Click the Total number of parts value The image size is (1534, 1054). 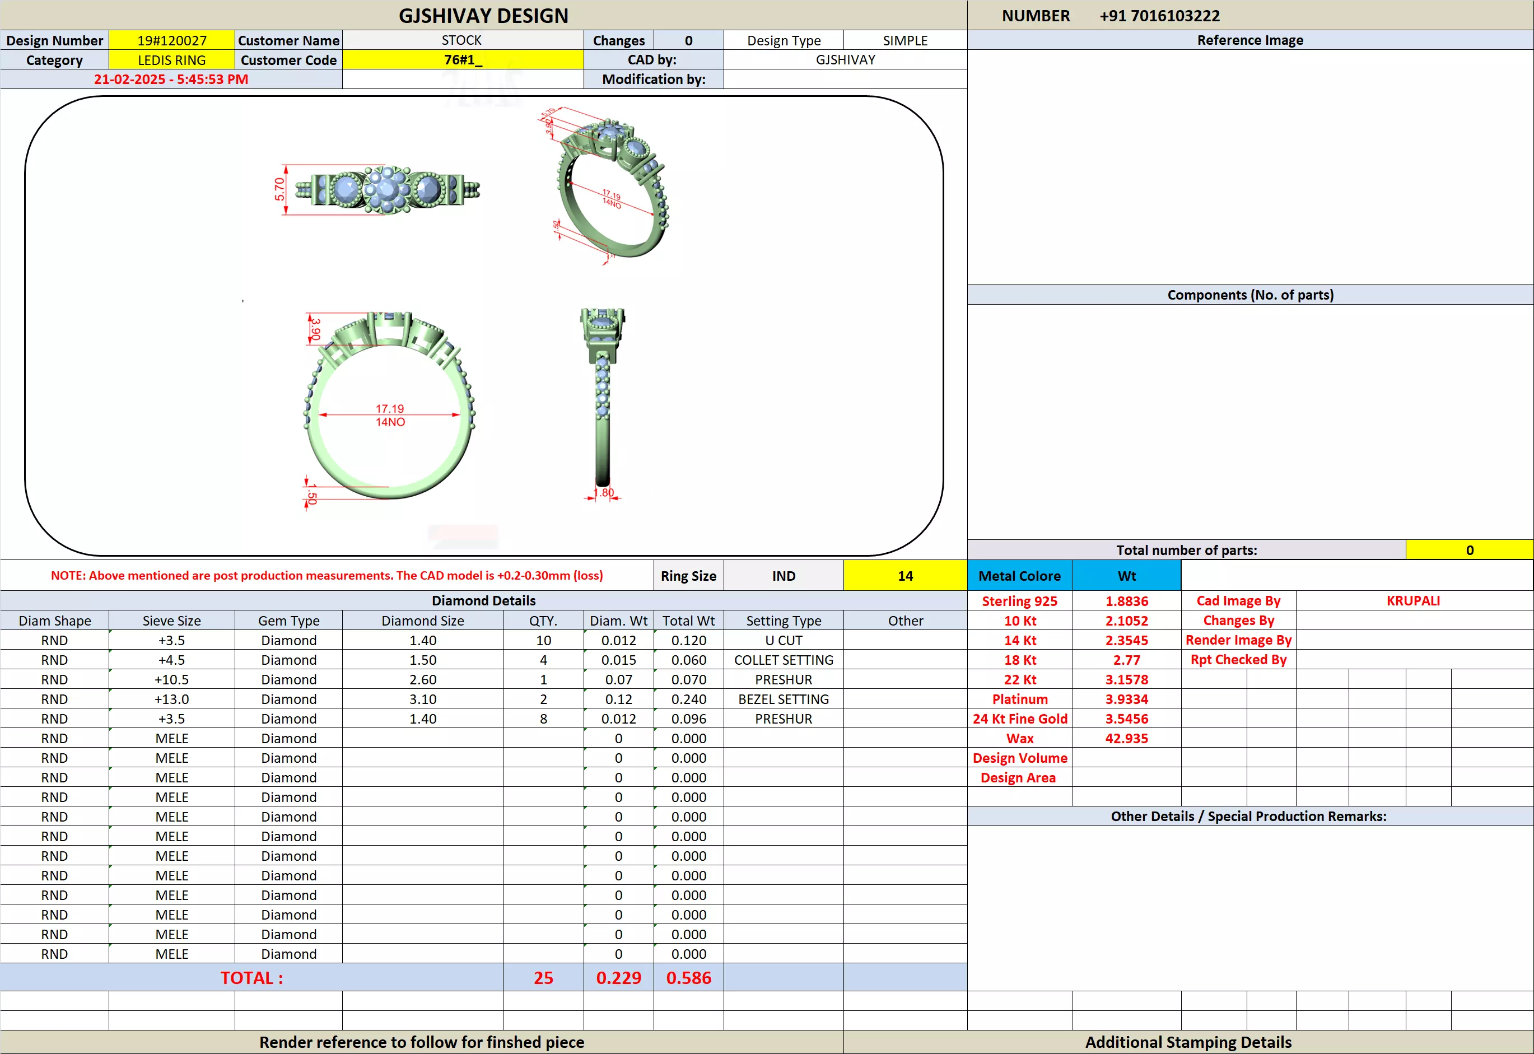click(1469, 550)
